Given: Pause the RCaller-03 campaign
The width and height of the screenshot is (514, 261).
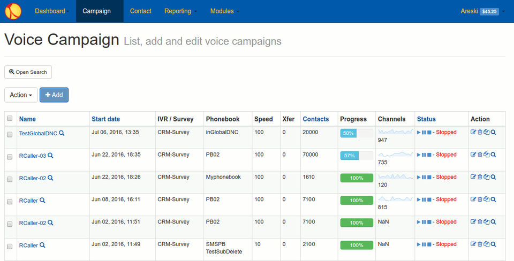Looking at the screenshot, I should coord(424,155).
